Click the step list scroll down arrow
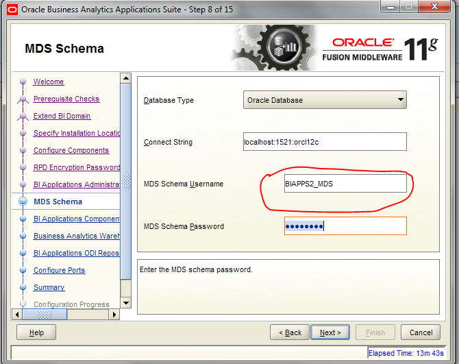The image size is (459, 364). click(x=126, y=303)
